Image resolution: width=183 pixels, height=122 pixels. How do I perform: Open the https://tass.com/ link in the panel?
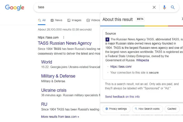(121, 67)
